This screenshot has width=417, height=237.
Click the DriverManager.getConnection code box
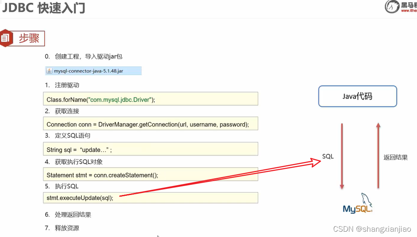click(151, 124)
